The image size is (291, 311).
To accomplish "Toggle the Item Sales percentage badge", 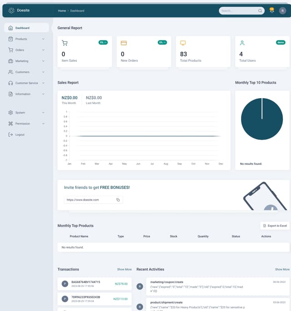I will (x=103, y=42).
